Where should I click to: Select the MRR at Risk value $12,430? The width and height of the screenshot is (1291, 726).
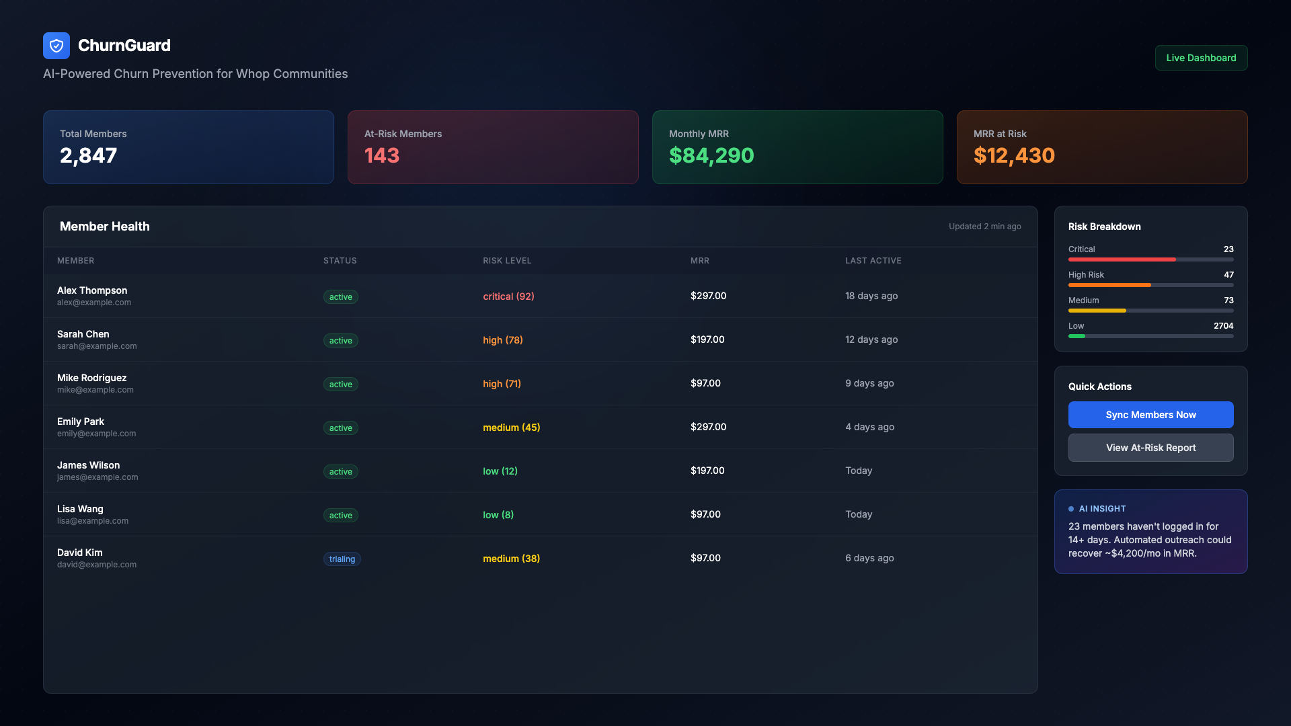pos(1014,155)
